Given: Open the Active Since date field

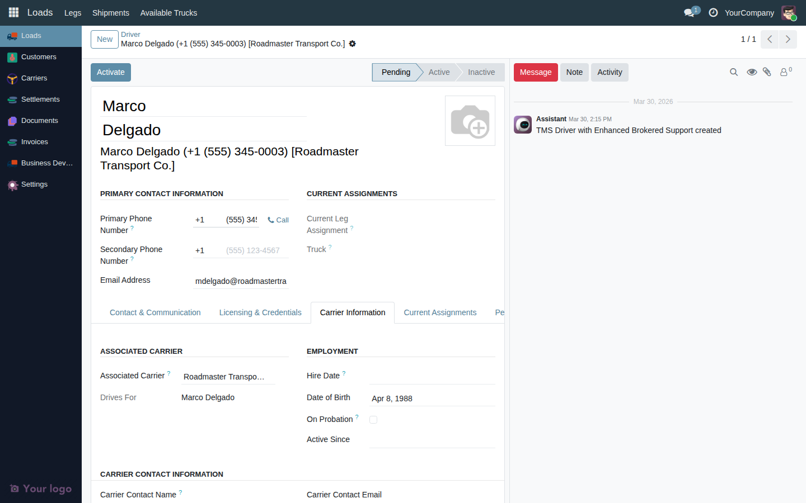Looking at the screenshot, I should coord(432,440).
